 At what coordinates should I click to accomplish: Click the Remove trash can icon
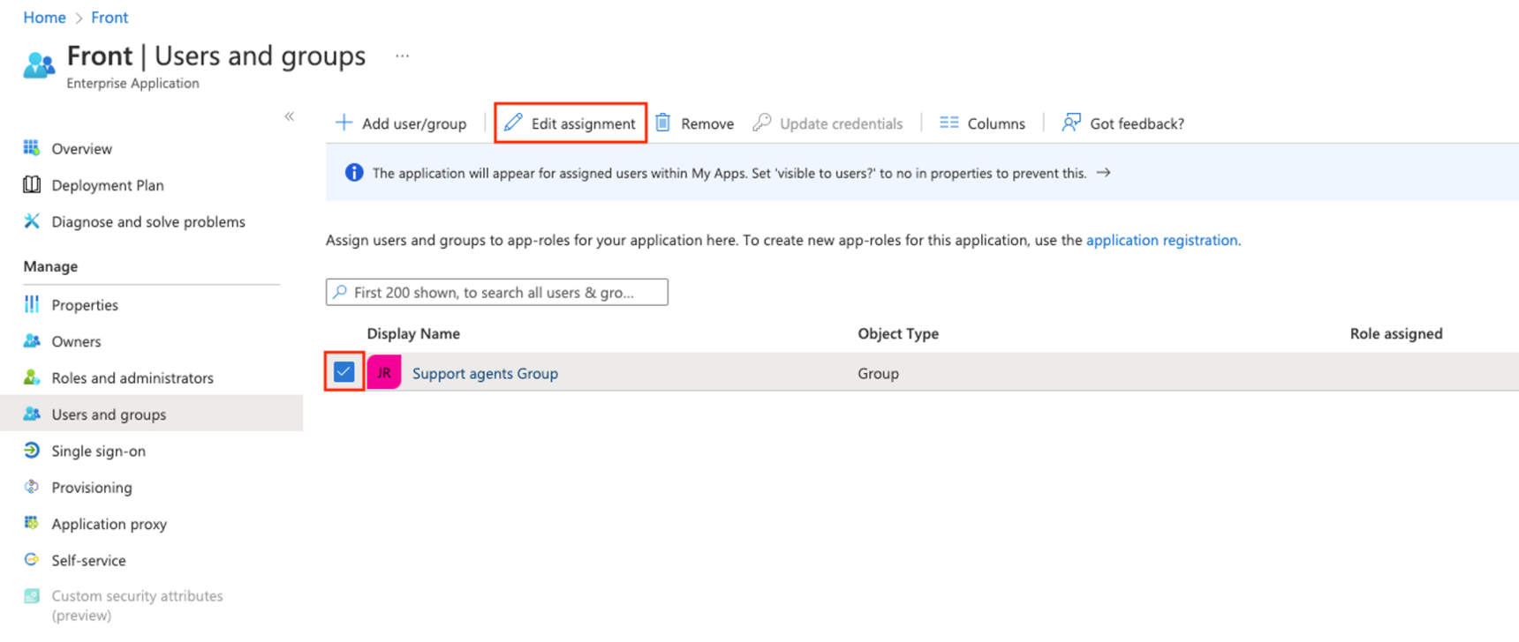[663, 123]
